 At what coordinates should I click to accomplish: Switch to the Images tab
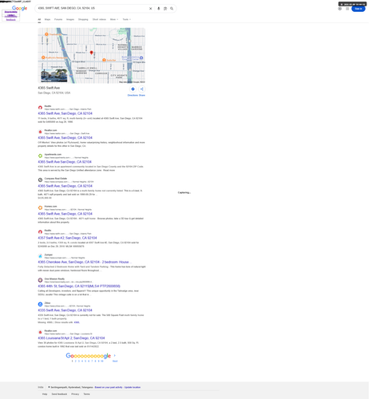70,19
